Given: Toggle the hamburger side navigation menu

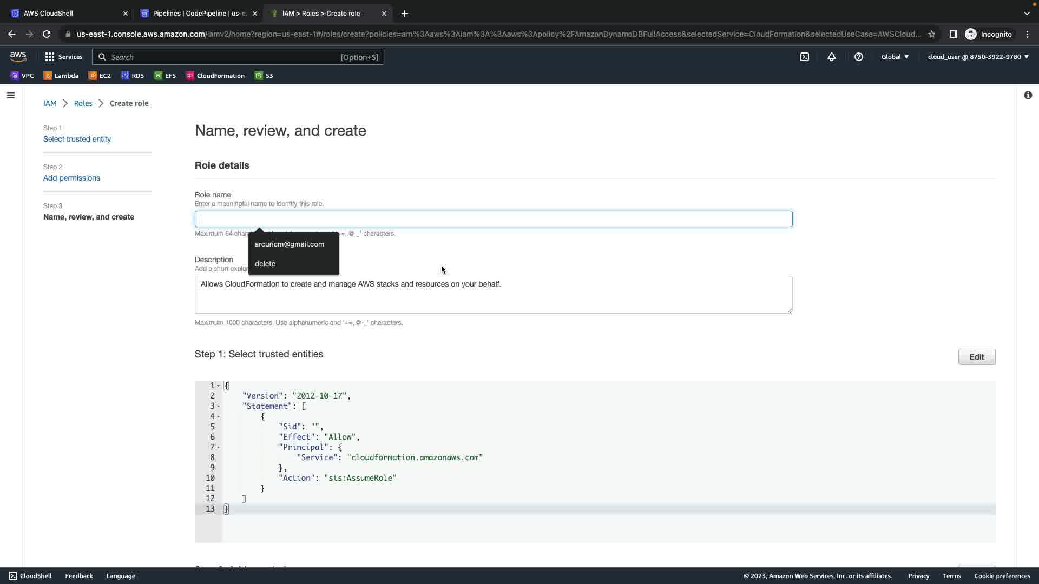Looking at the screenshot, I should 11,95.
